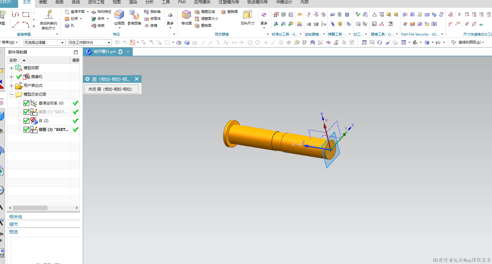Click the 替换面 (Replace Face) icon
This screenshot has height=264, width=492.
tap(197, 25)
